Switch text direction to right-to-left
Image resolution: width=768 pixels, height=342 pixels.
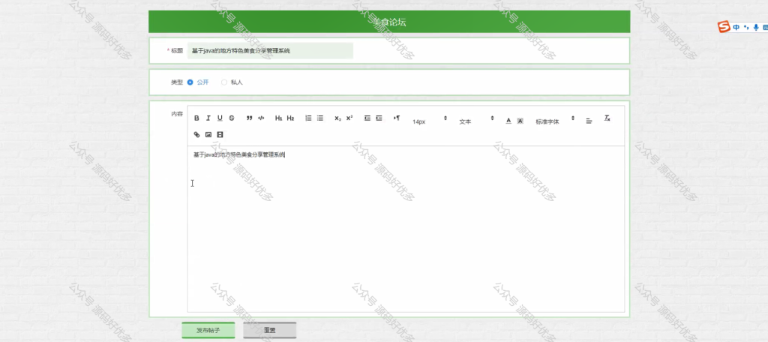pyautogui.click(x=397, y=118)
